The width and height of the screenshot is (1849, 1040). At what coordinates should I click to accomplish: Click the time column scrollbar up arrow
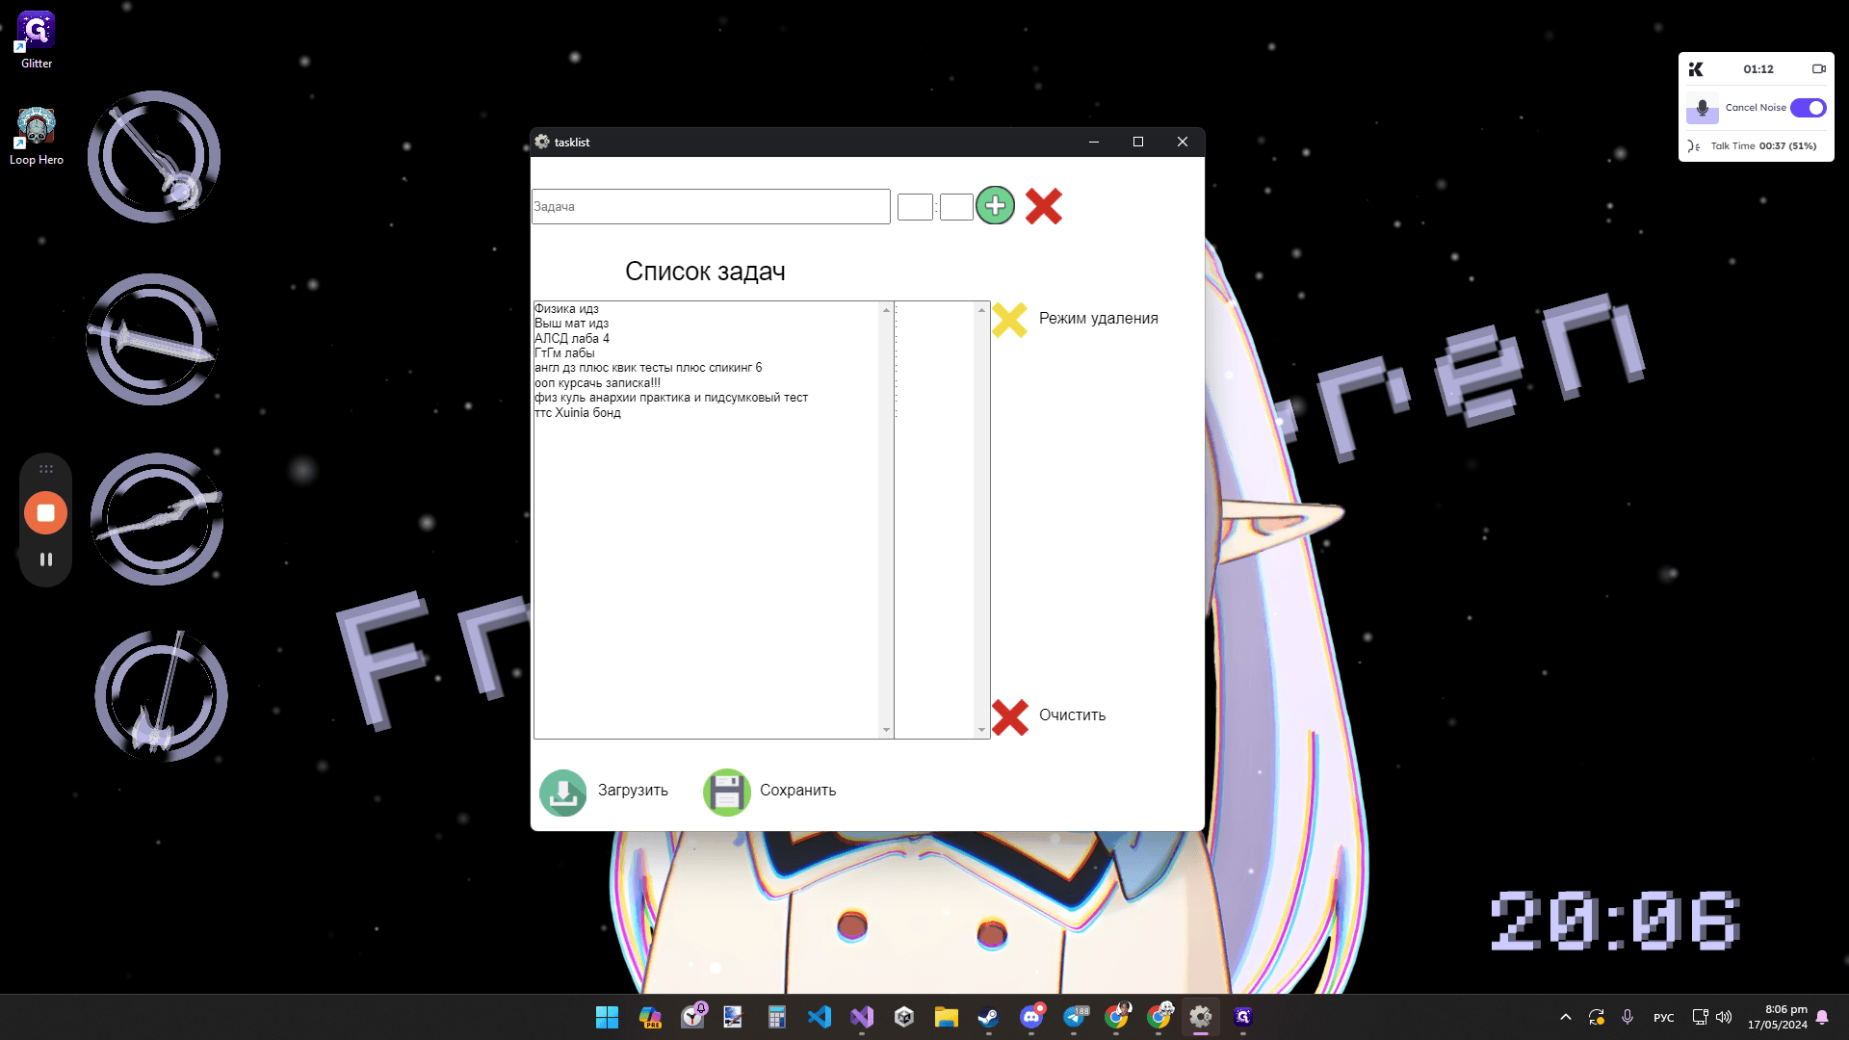[981, 309]
